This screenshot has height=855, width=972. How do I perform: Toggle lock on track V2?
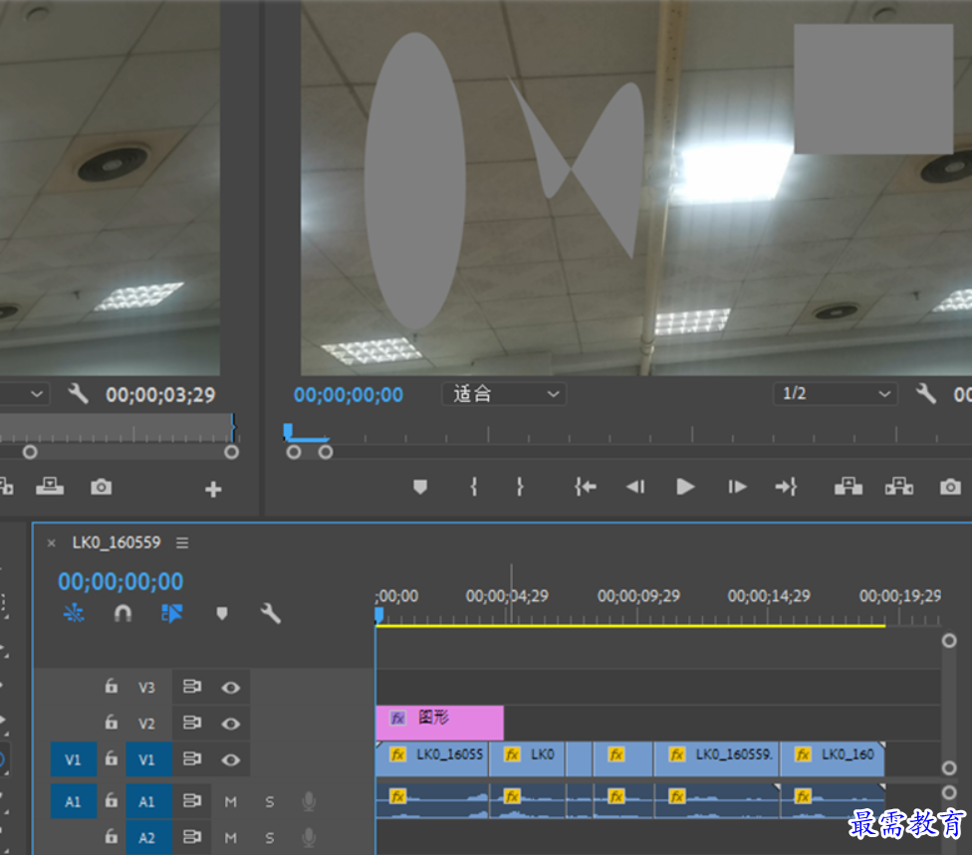[x=111, y=723]
